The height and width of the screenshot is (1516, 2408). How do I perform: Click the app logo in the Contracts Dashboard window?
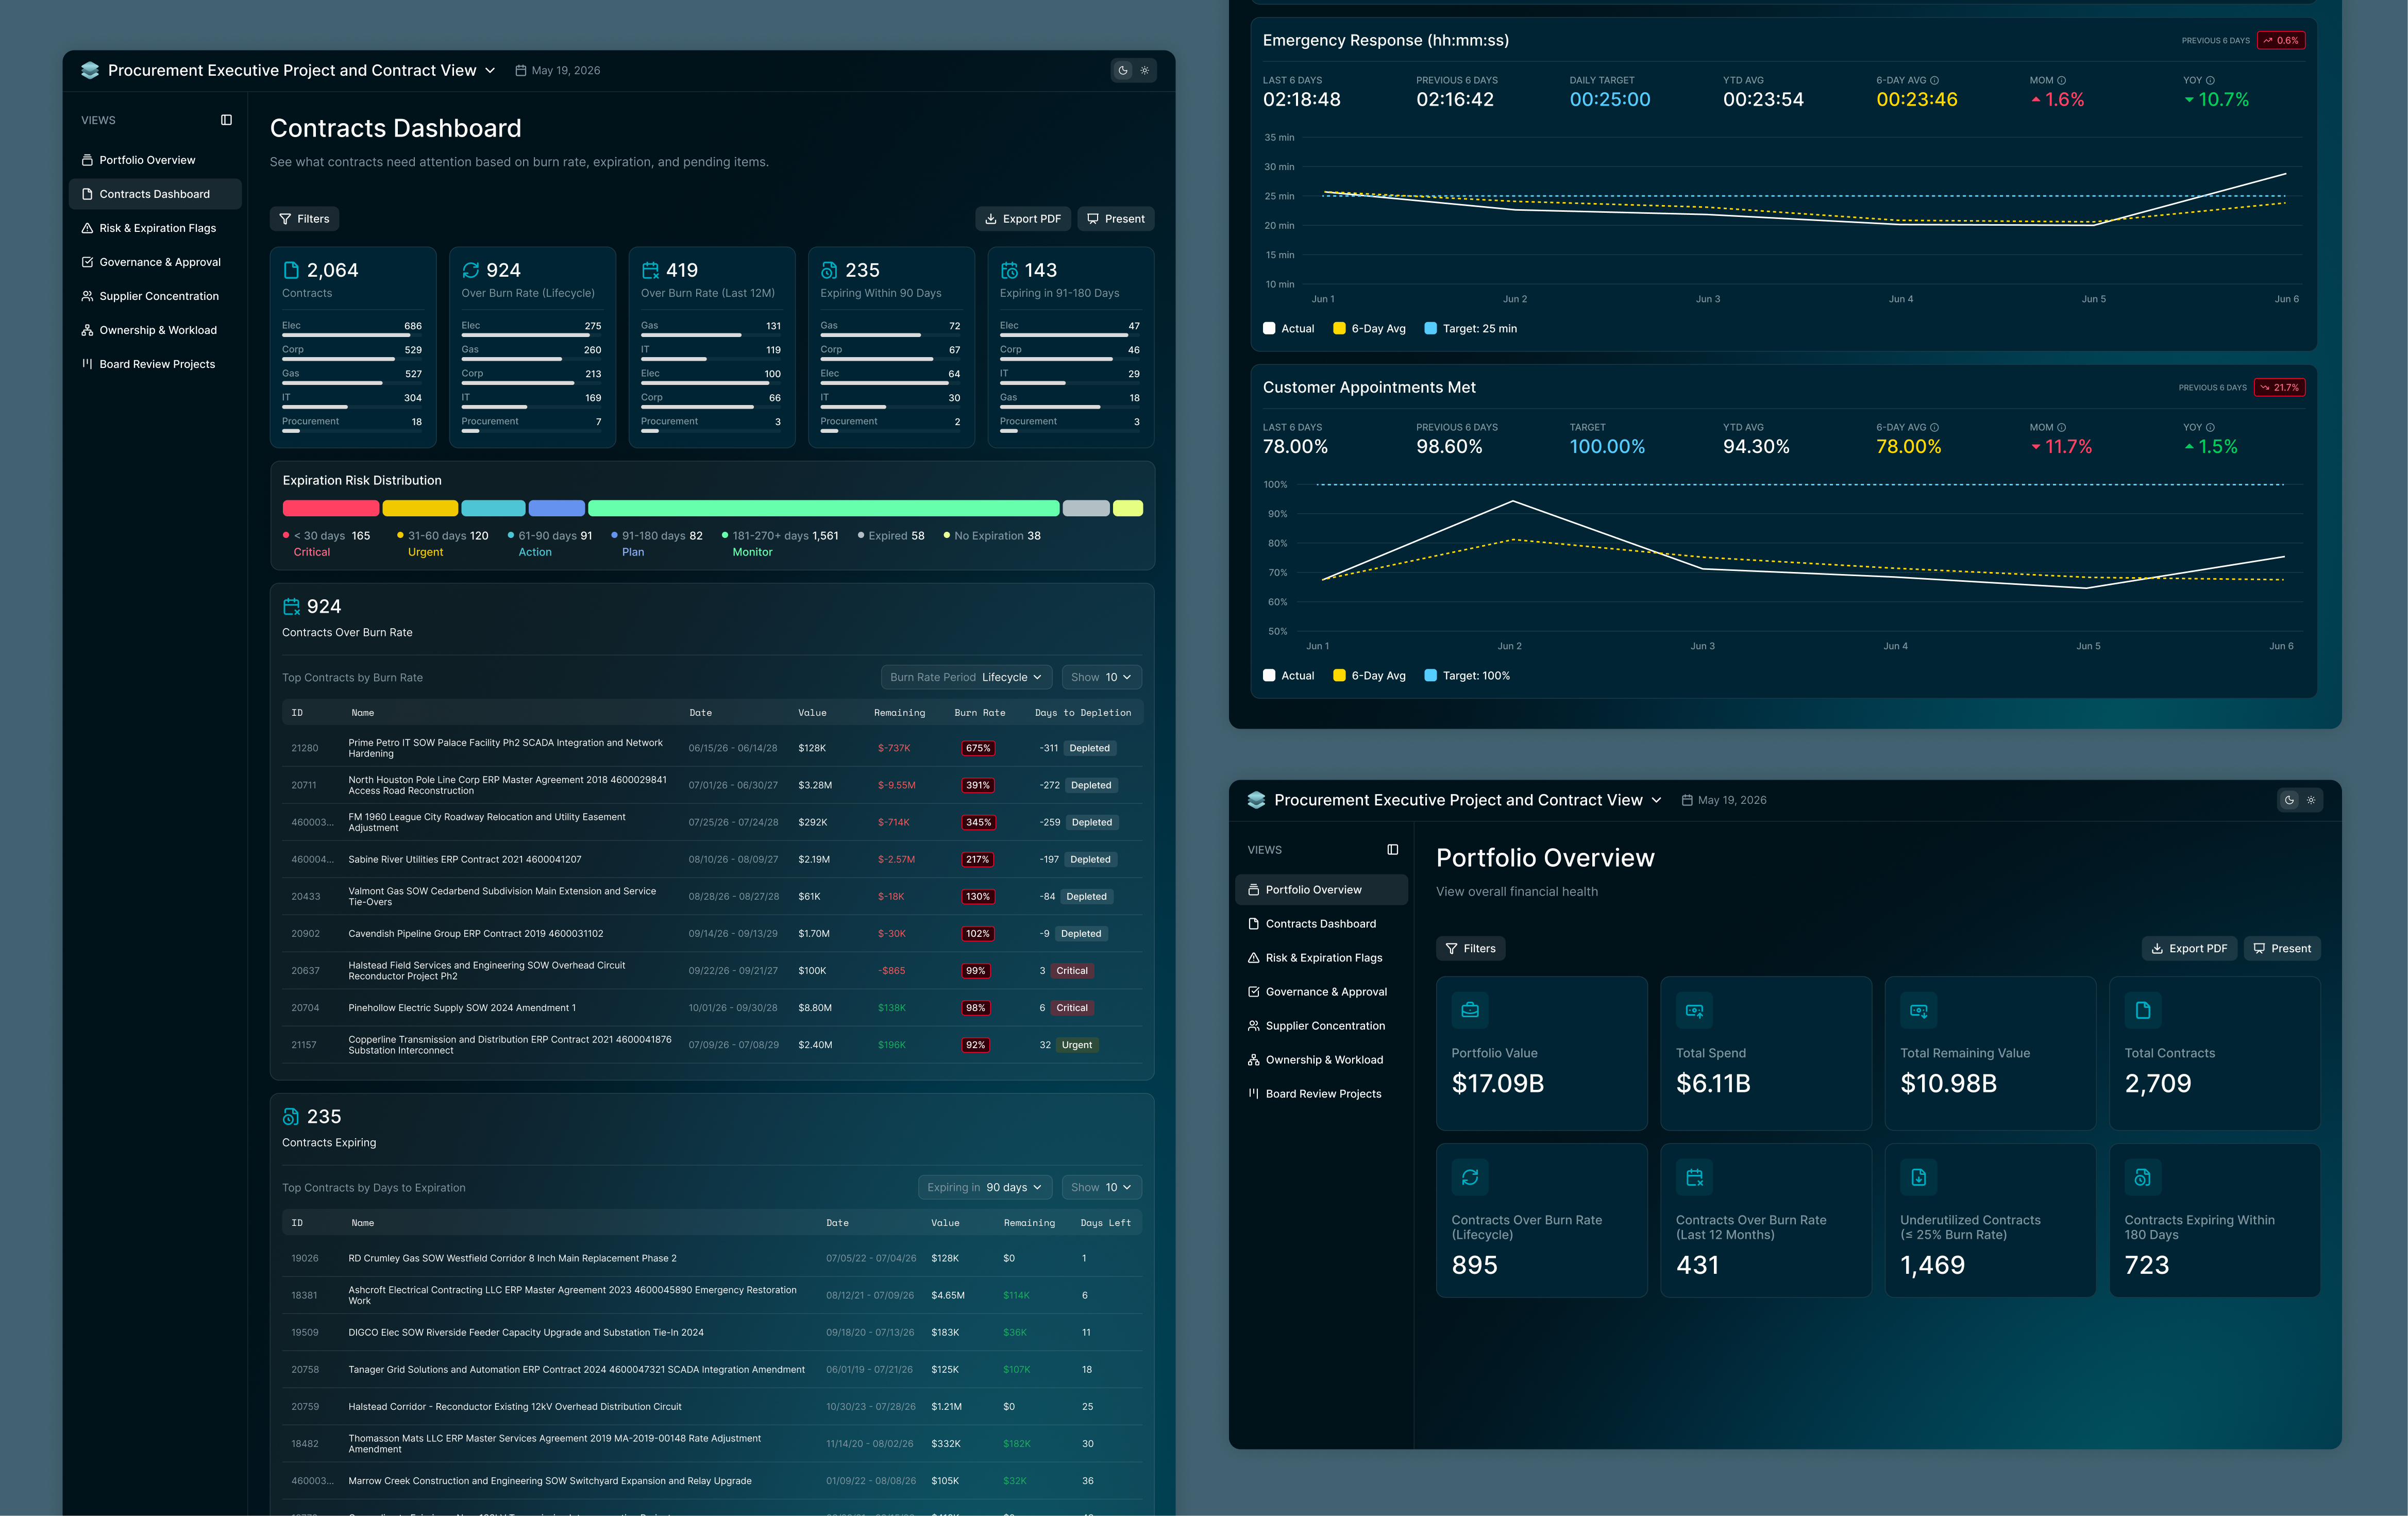click(90, 70)
